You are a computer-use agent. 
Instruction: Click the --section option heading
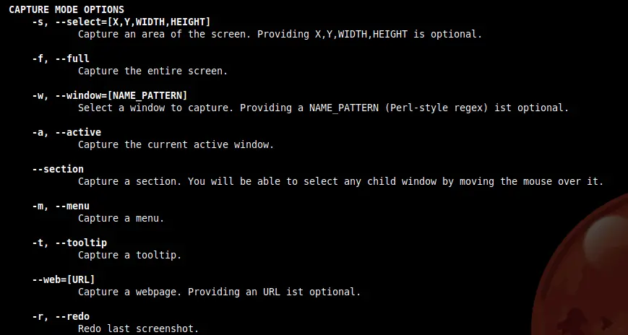[58, 169]
